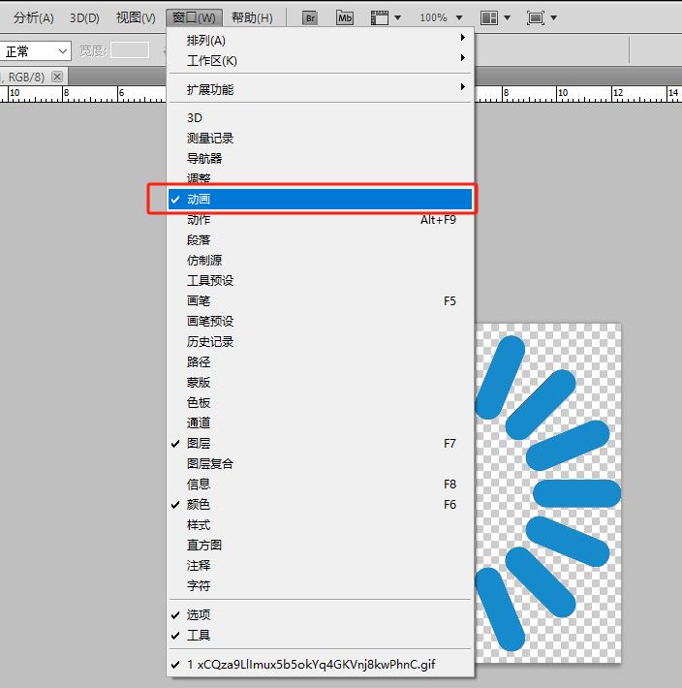Toggle the 动画 panel off

point(320,200)
